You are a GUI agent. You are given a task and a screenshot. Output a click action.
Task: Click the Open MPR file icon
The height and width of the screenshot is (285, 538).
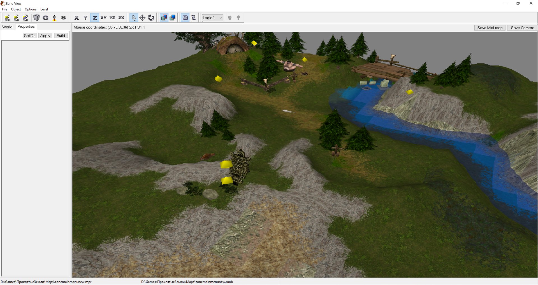(7, 18)
